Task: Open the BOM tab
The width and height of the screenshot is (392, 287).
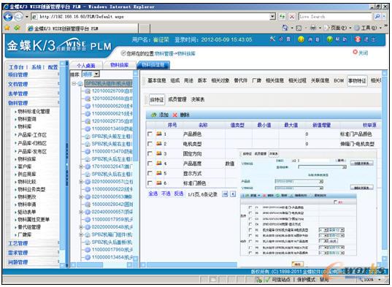Action: [x=339, y=80]
